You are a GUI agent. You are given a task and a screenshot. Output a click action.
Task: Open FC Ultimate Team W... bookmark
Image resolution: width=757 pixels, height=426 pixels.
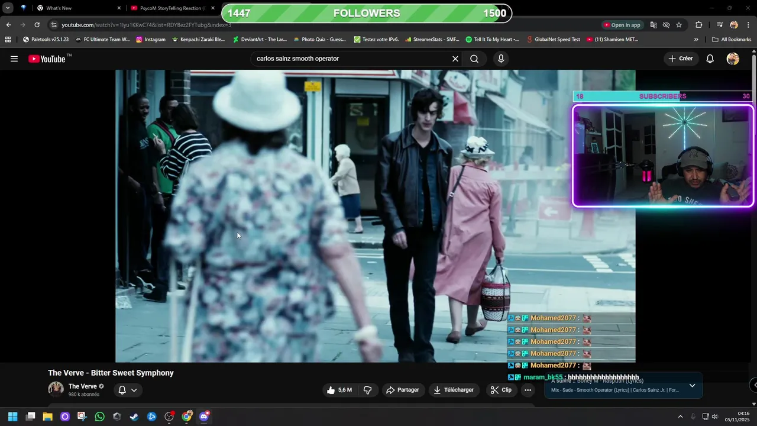pyautogui.click(x=102, y=40)
